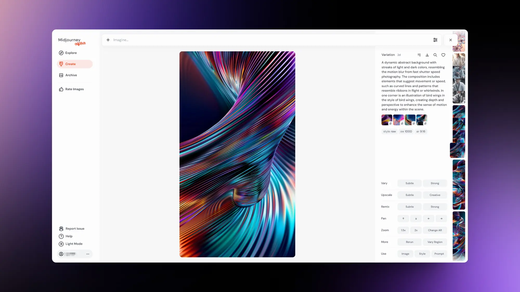Open the fourth style reference thumbnail
Screen dimensions: 520x292
coord(422,120)
